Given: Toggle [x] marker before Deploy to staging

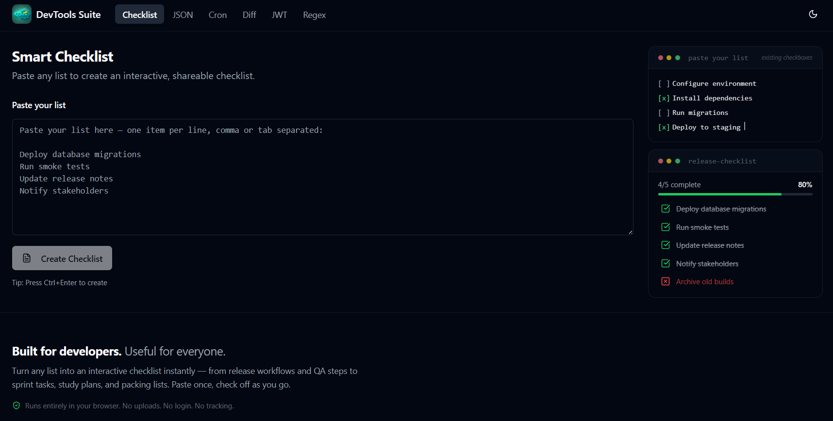Looking at the screenshot, I should point(664,127).
